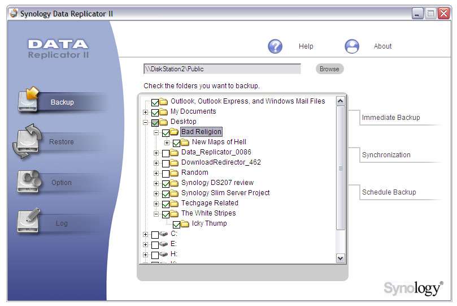Uncheck the My Documents checkbox
The image size is (457, 306).
click(x=155, y=113)
